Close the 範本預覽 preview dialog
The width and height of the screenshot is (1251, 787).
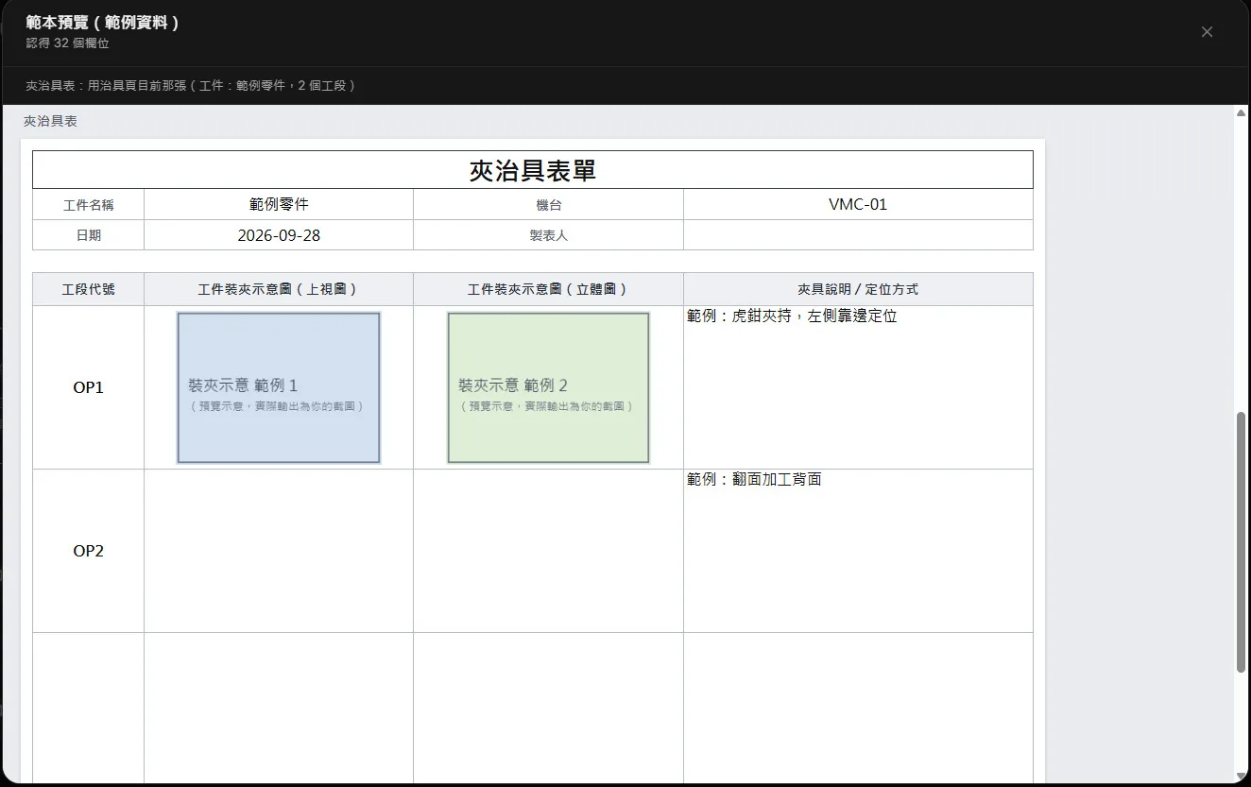pos(1207,32)
